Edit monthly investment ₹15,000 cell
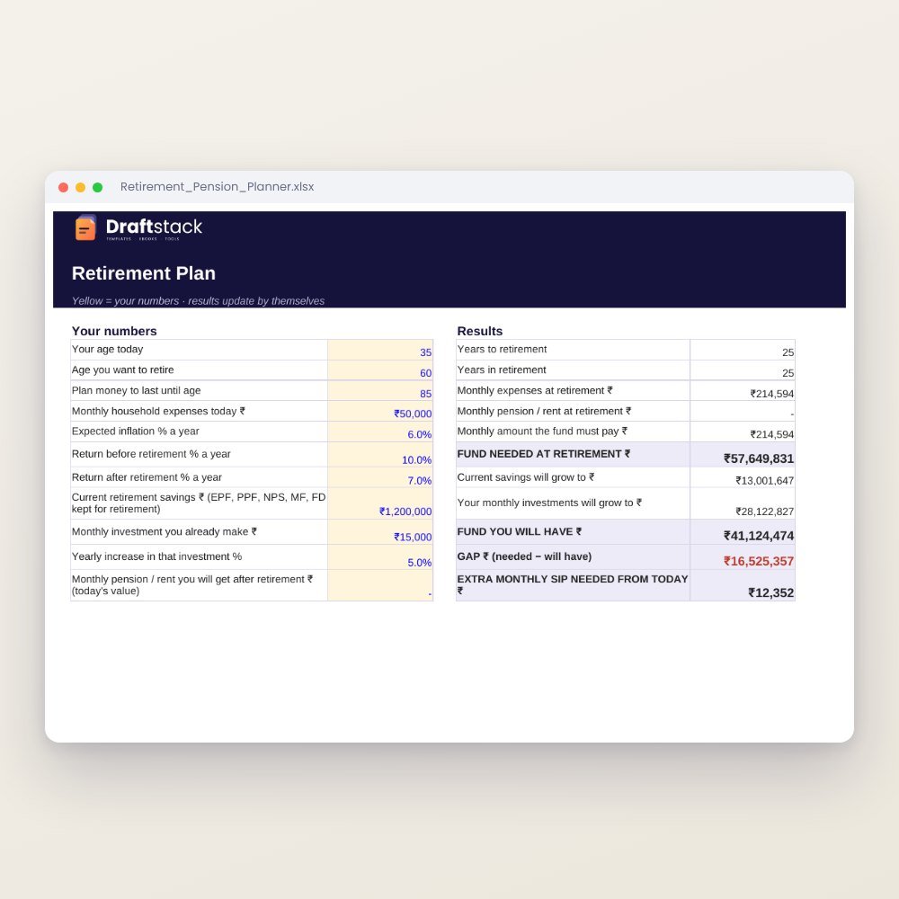Screen dimensions: 899x899 (x=380, y=532)
